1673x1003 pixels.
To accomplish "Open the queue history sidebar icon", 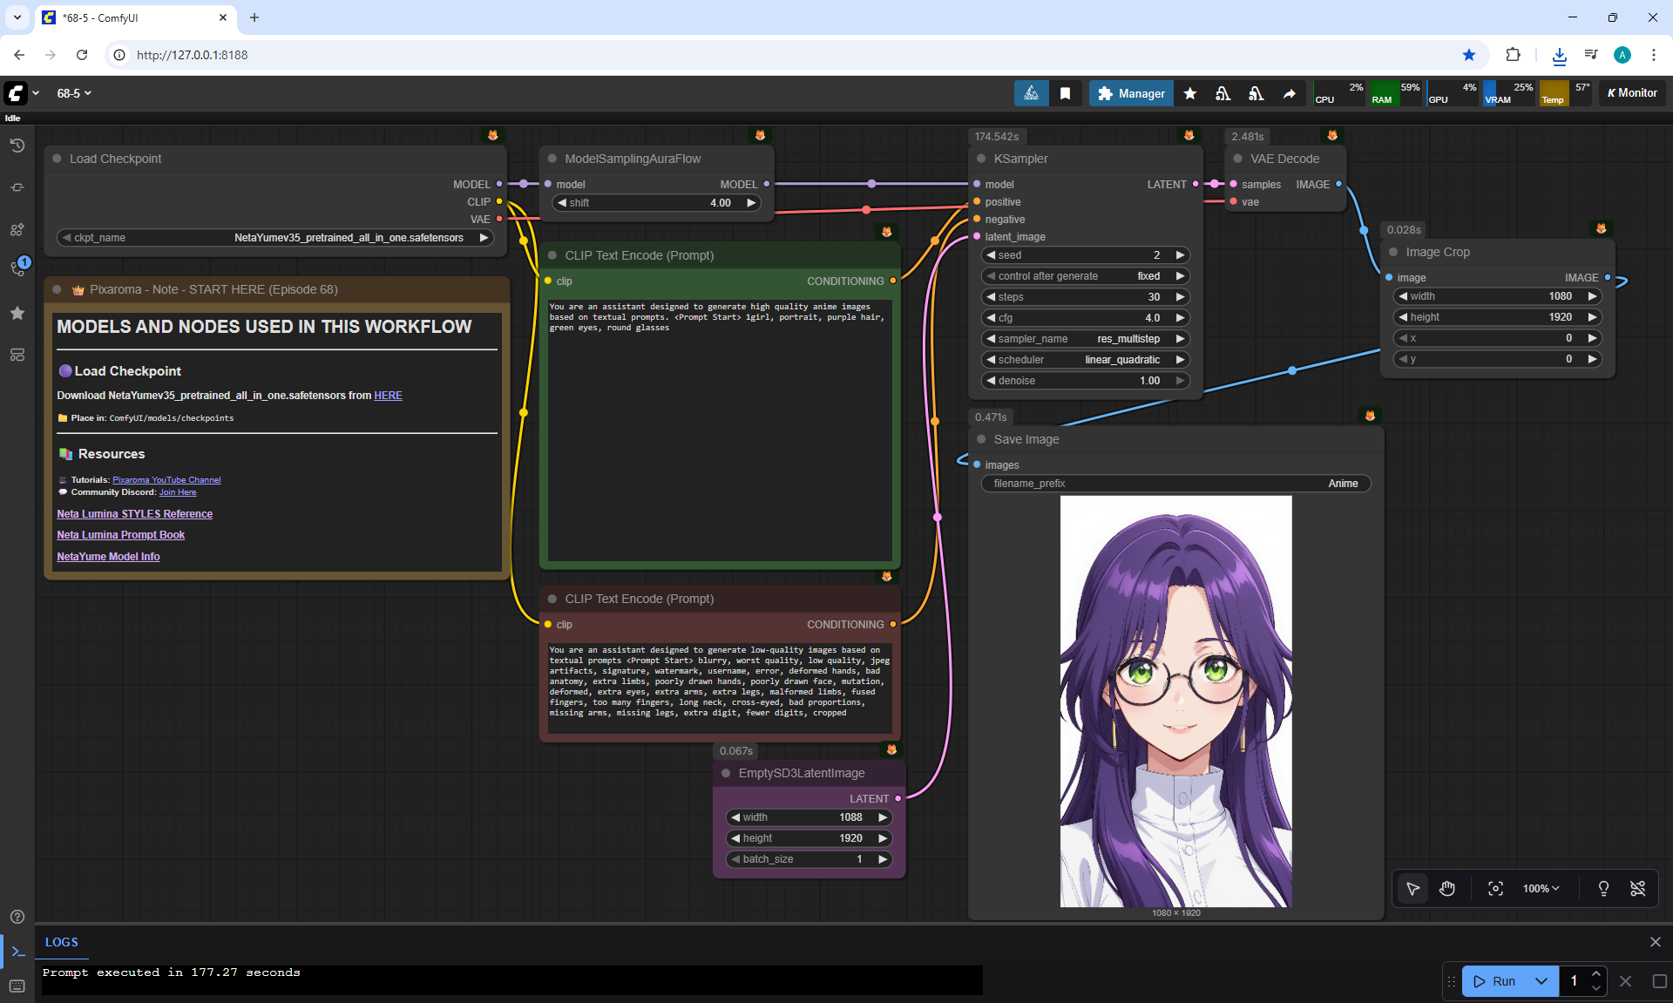I will (x=17, y=146).
